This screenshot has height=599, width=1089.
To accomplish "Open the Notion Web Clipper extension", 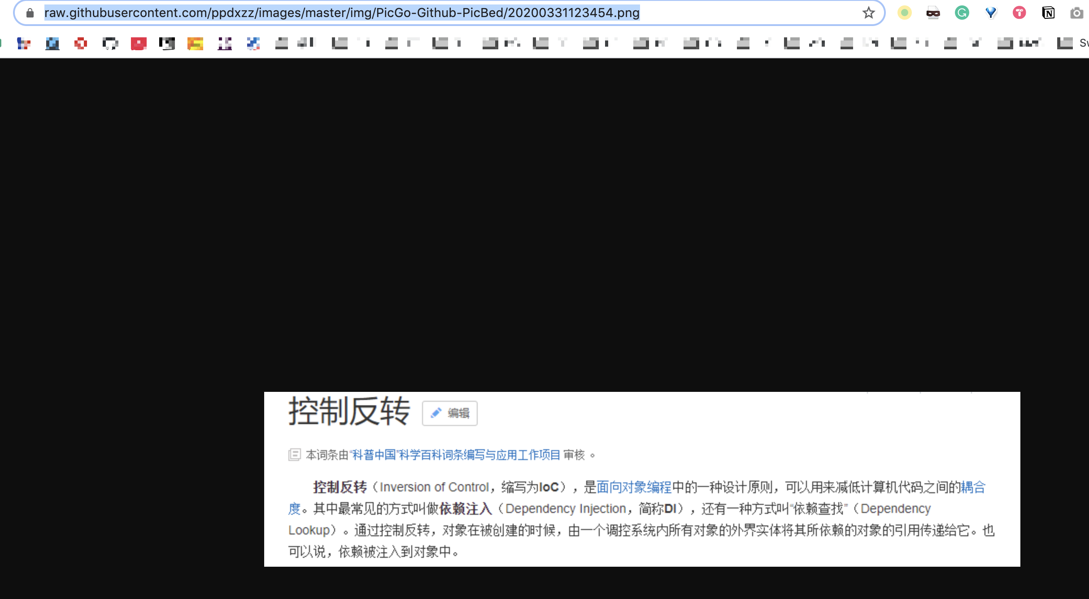I will 1048,13.
